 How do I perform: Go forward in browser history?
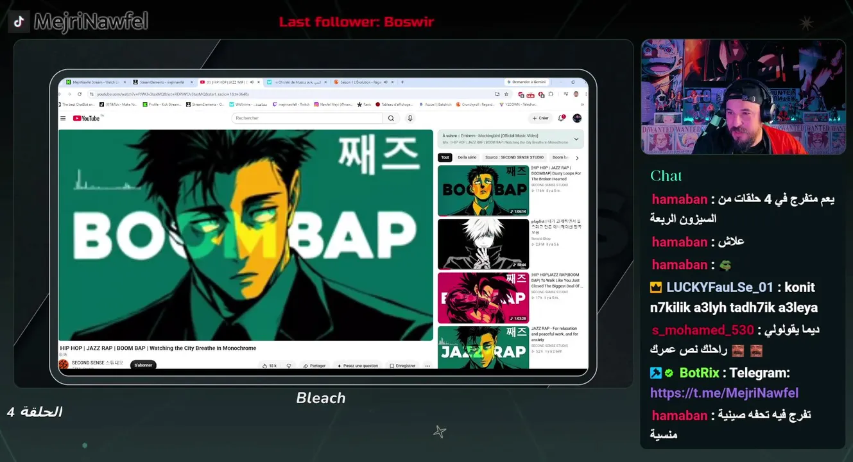coord(71,94)
